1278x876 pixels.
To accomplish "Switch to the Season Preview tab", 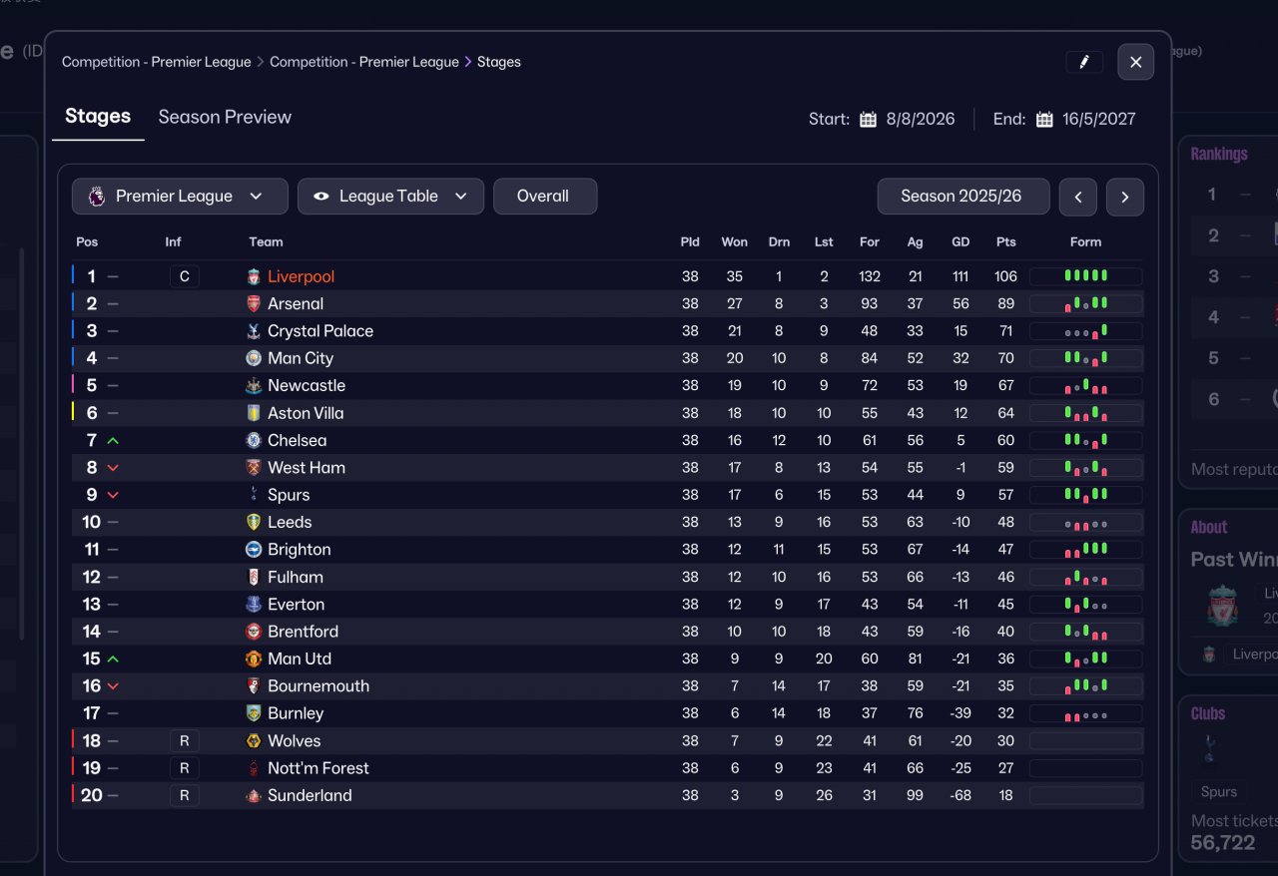I will point(225,117).
